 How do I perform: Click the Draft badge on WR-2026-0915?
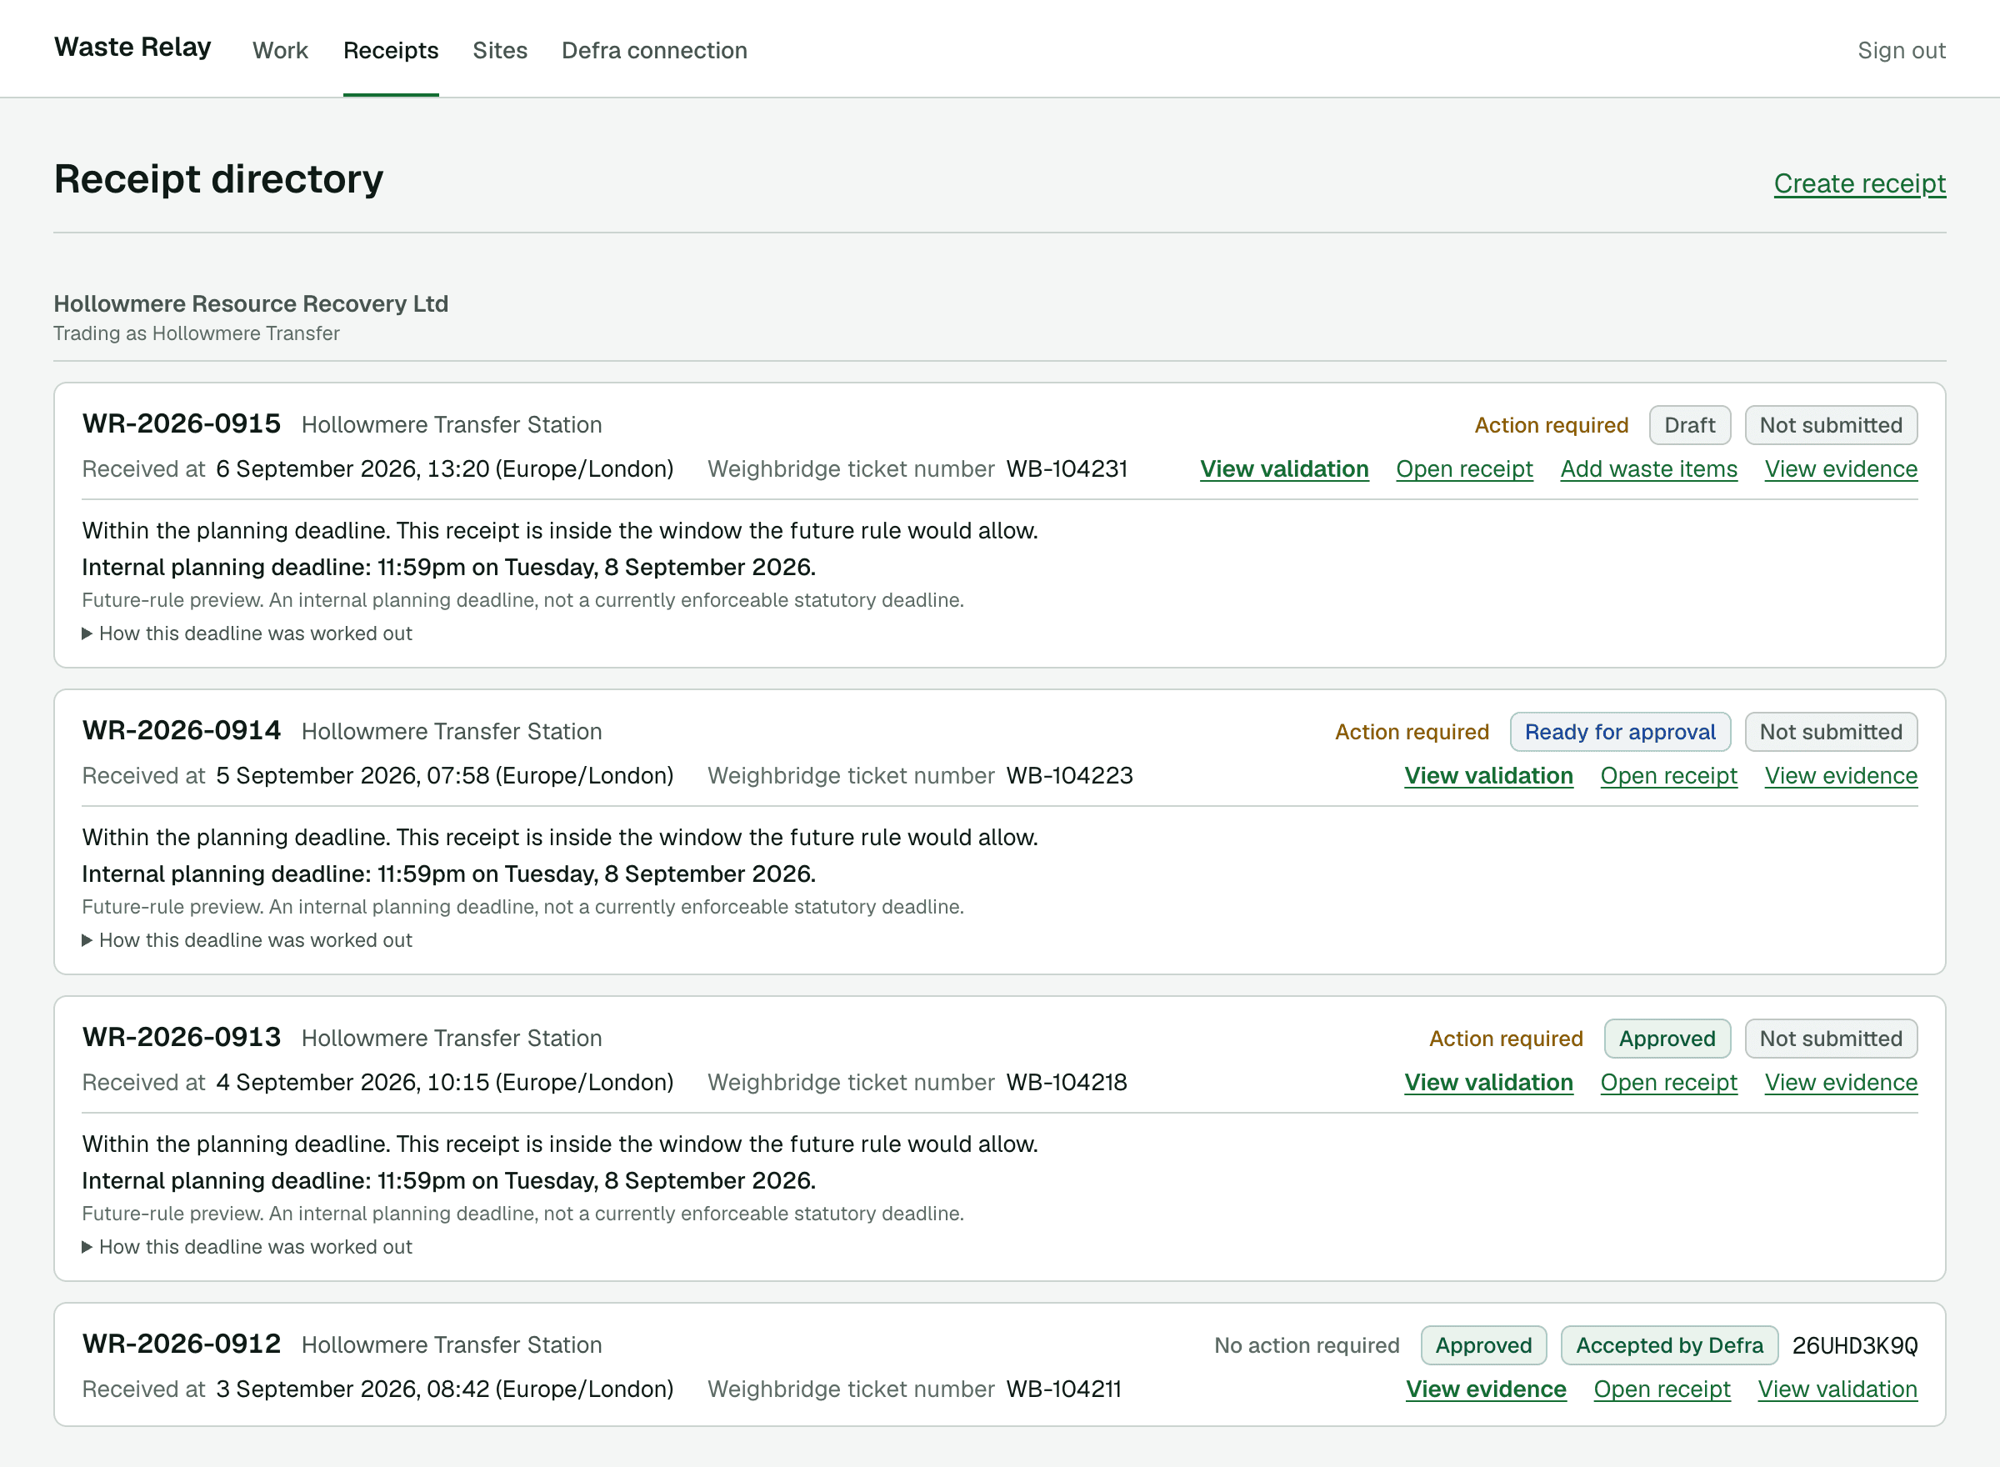1689,425
